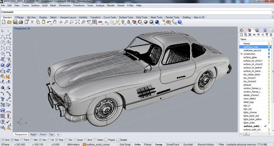Expand the construction layer tree
Screen dimensions: 274x146
click(x=241, y=54)
